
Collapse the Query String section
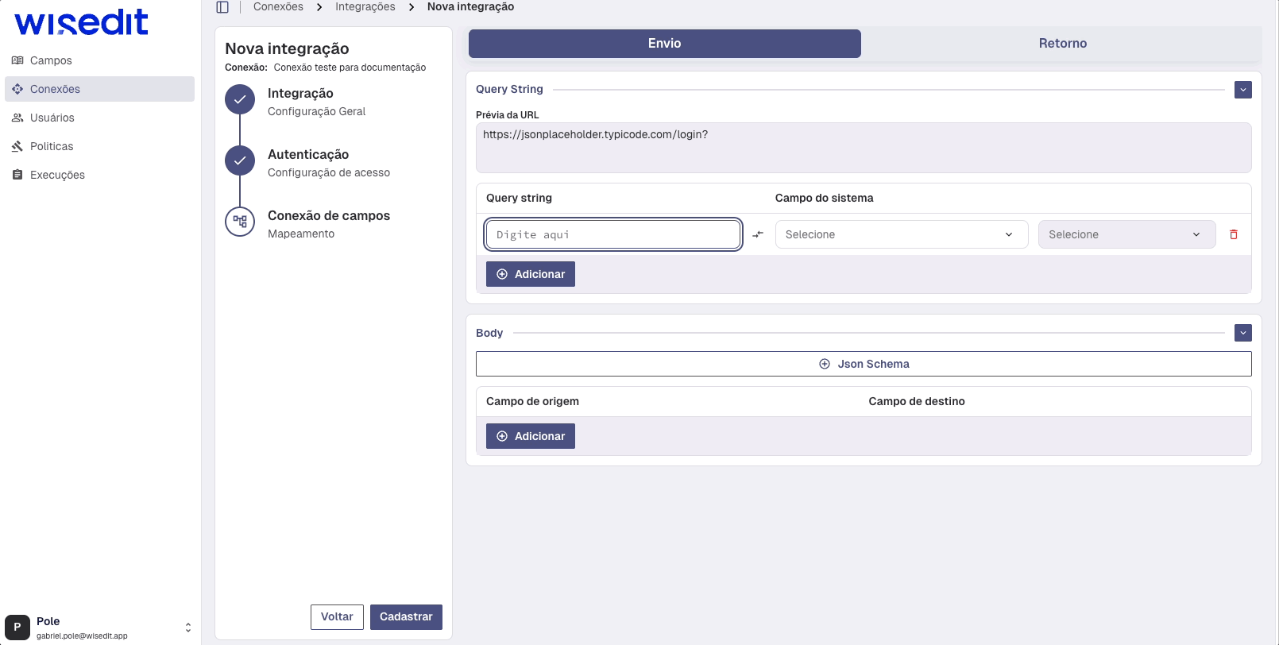tap(1243, 90)
